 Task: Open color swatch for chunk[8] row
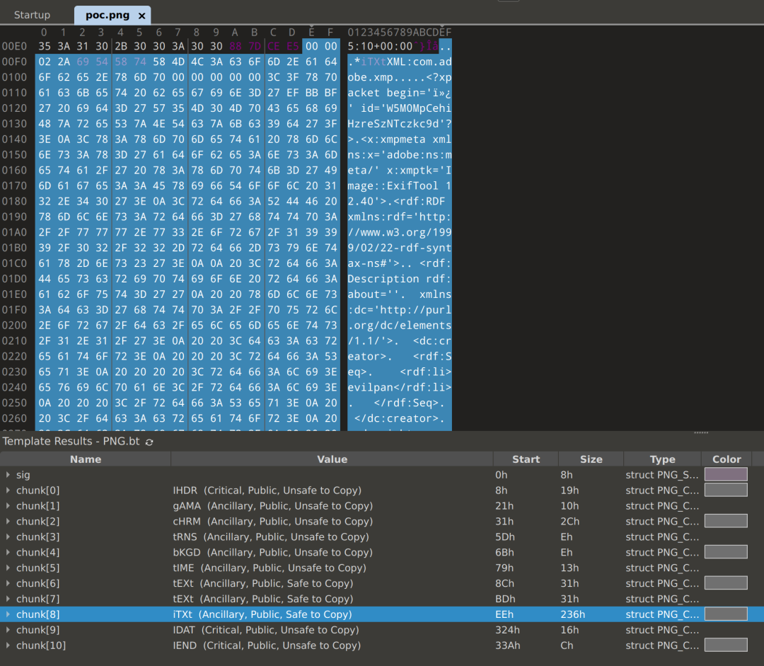click(x=726, y=614)
